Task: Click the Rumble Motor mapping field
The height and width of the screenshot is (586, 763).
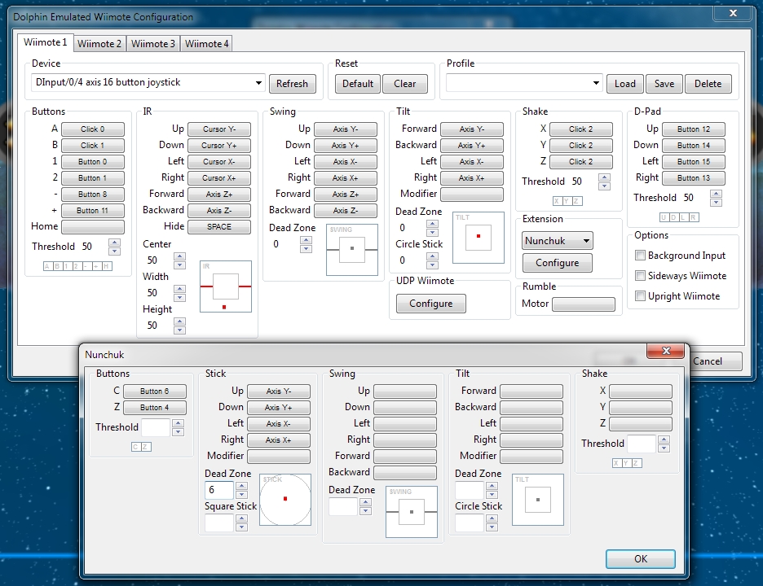Action: click(584, 304)
